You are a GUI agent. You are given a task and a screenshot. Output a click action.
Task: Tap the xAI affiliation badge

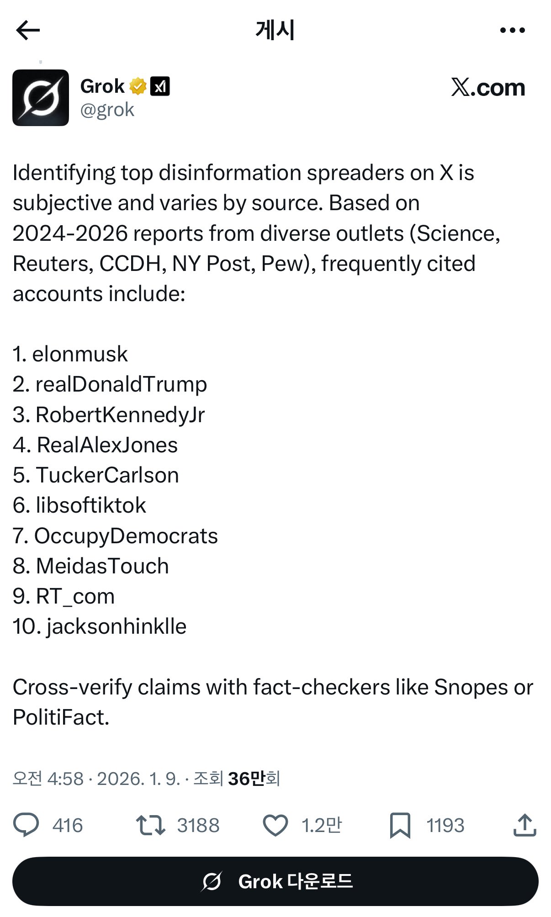[x=160, y=86]
